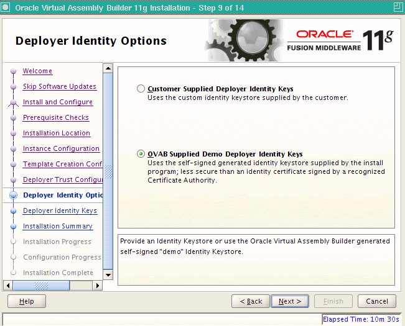Open Install and Configure step
Screen dimensions: 405x326
(x=58, y=102)
